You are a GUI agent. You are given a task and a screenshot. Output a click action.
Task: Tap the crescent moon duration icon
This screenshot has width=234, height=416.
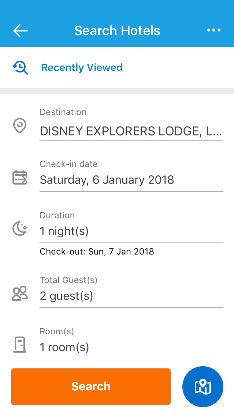[x=19, y=228]
